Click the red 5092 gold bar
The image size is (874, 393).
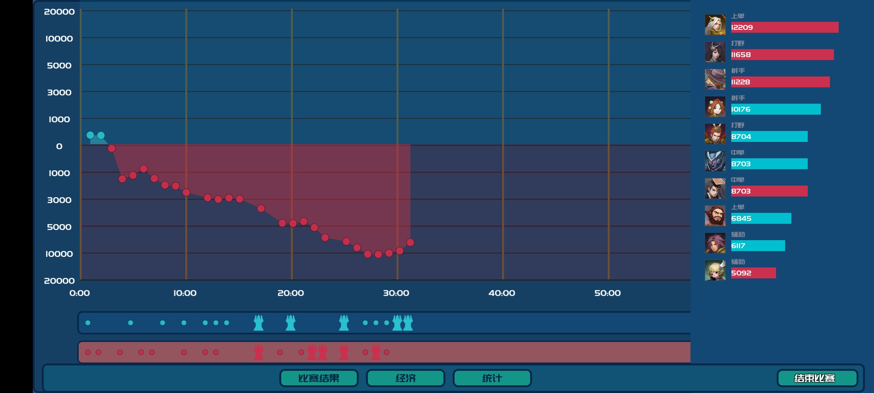[x=753, y=273]
